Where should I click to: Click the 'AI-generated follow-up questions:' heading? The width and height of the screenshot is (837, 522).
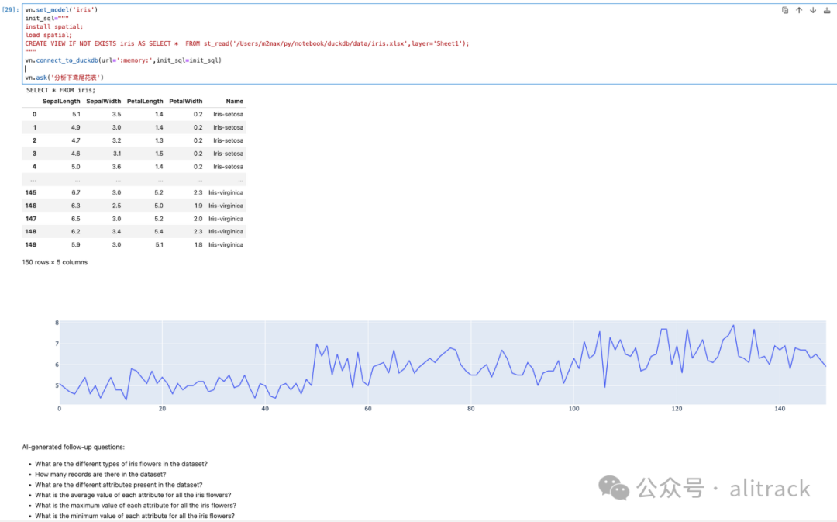[x=73, y=448]
